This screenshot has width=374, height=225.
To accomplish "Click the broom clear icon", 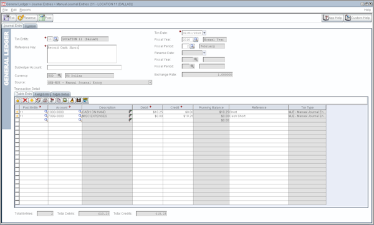I will pos(72,100).
